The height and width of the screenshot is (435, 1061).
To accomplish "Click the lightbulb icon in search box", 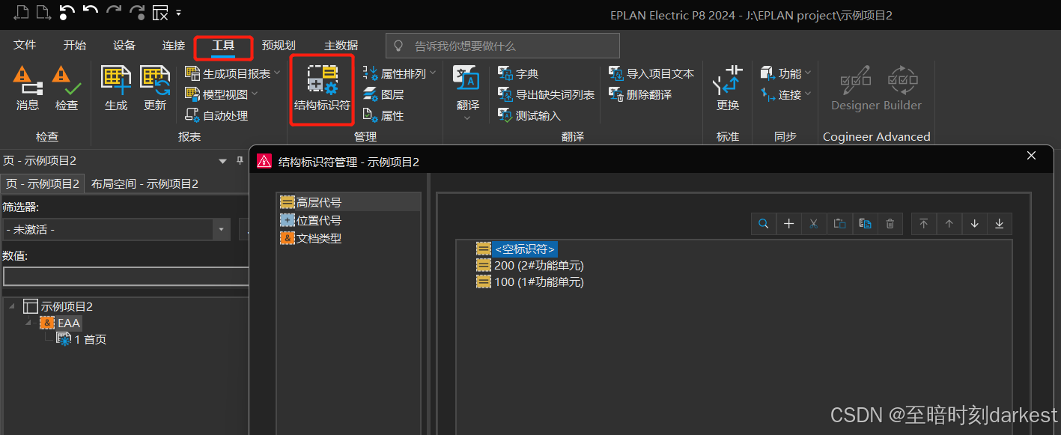I will 399,46.
